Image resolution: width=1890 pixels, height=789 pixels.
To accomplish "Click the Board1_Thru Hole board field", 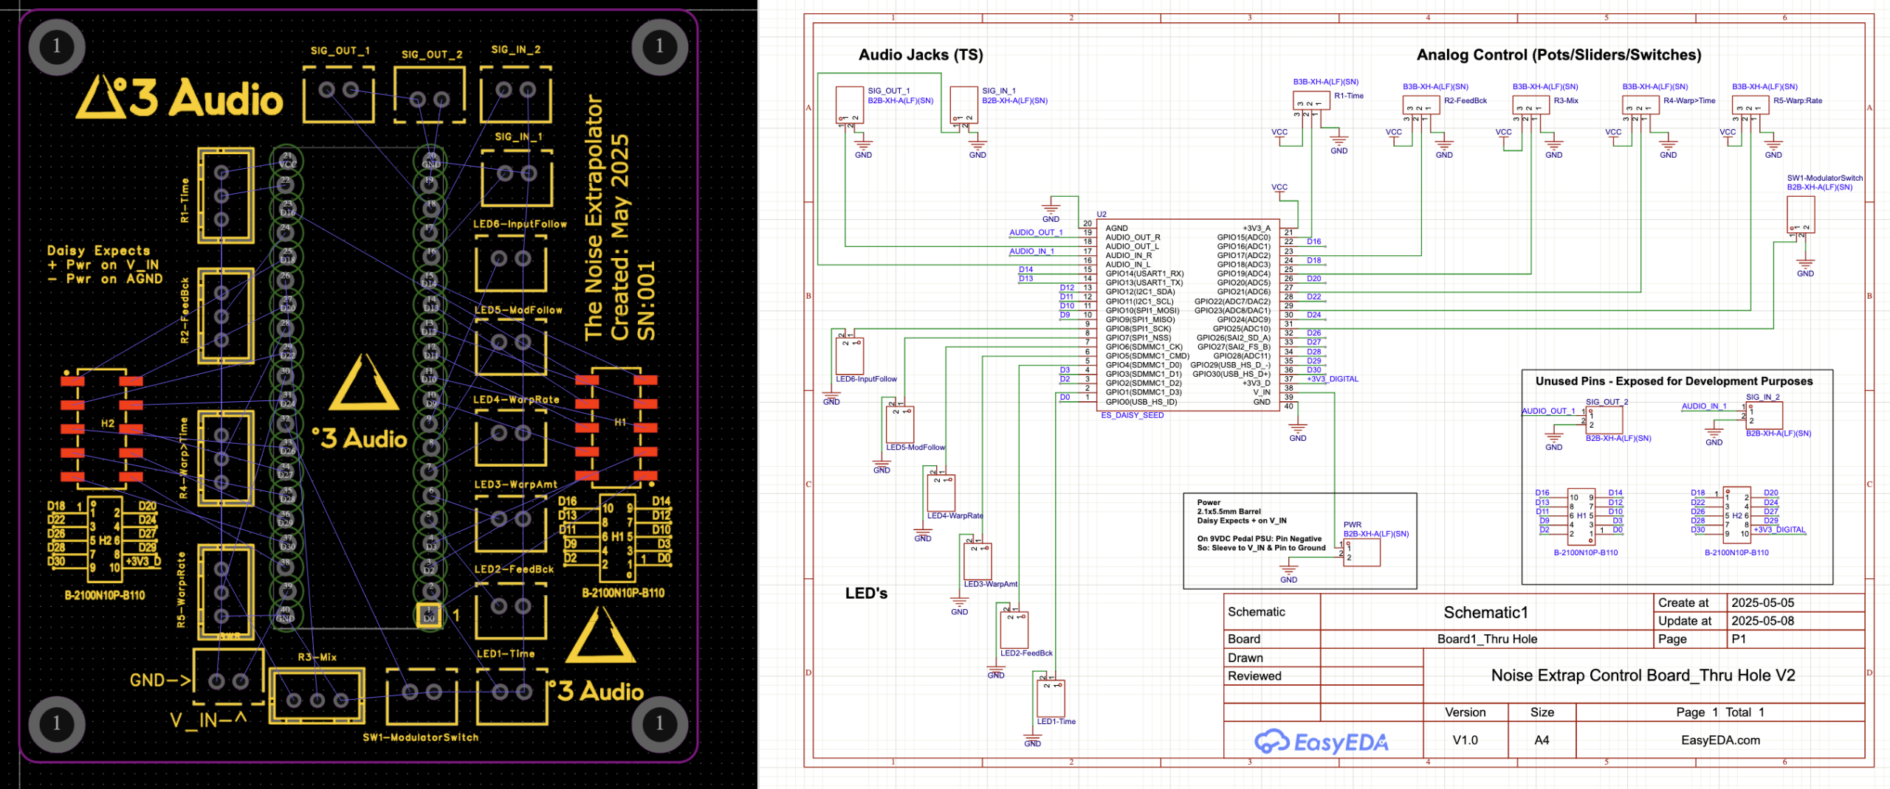I will pyautogui.click(x=1486, y=639).
